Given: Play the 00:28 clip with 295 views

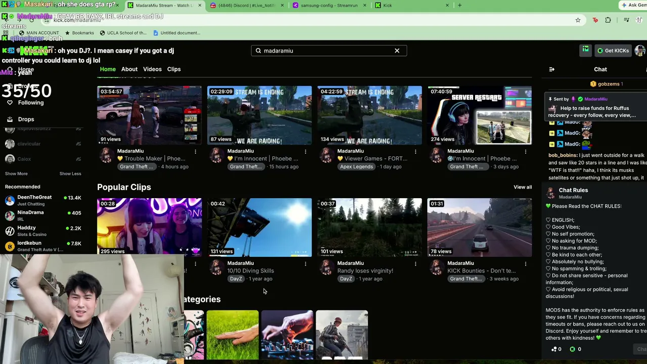Looking at the screenshot, I should coord(149,227).
